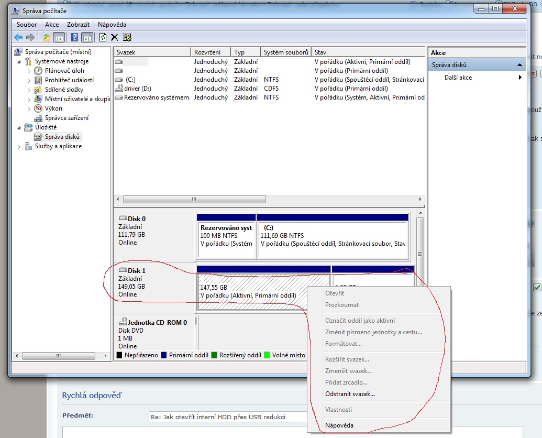This screenshot has height=438, width=542.
Task: Open the Properties icon right of X
Action: 127,37
